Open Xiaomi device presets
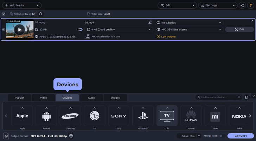256x141 pixels. (x=215, y=116)
